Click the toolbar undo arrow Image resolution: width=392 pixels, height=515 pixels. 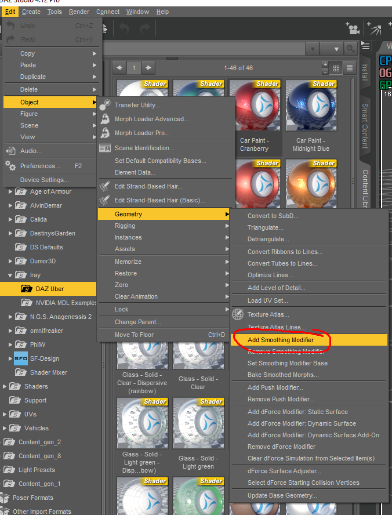tap(124, 29)
